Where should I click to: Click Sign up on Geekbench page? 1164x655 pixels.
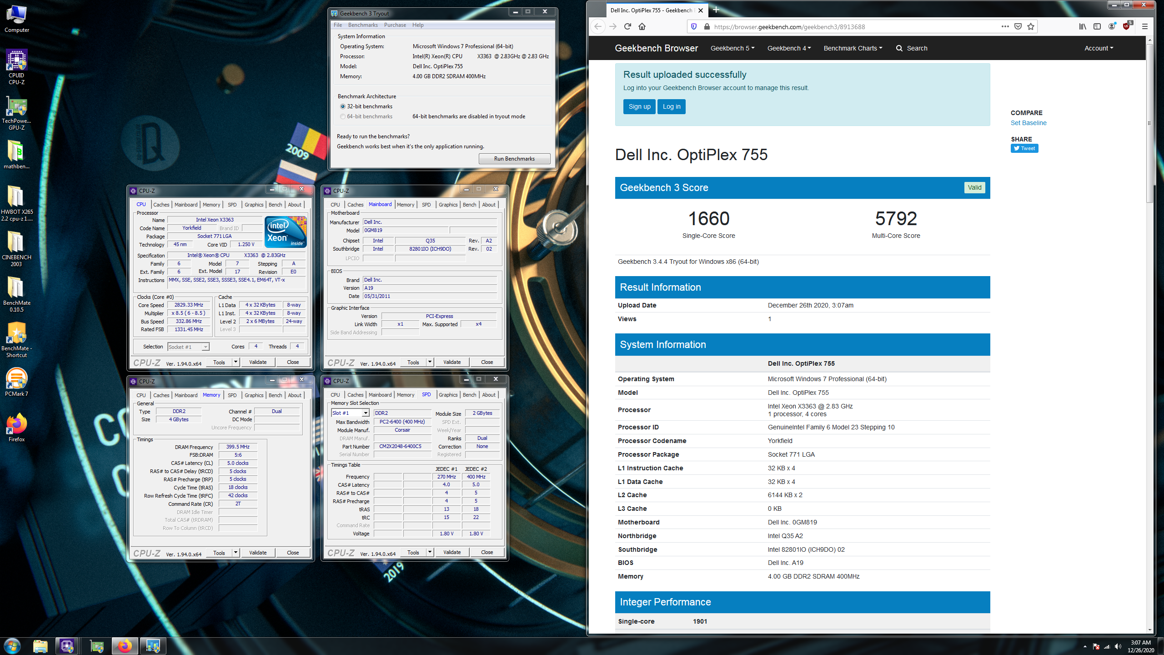[639, 106]
